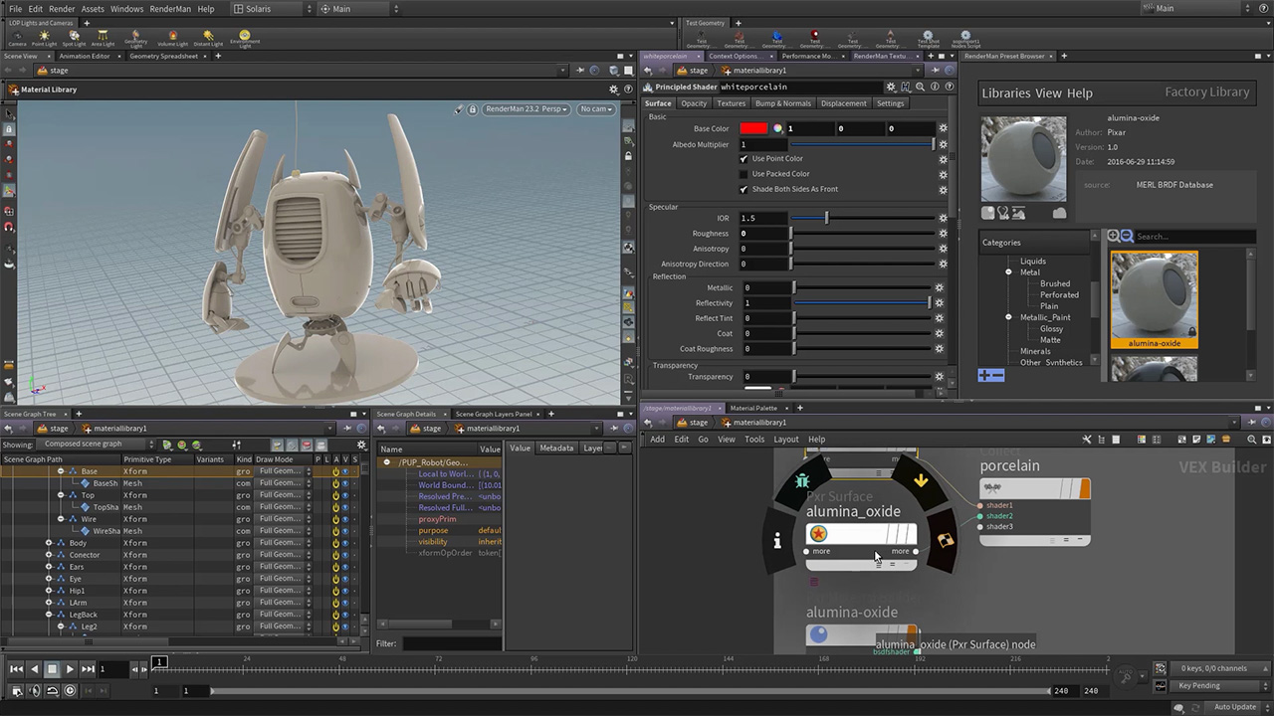Toggle visibility eye for Hip1 row
Screen dimensions: 1274x716
[x=345, y=591]
